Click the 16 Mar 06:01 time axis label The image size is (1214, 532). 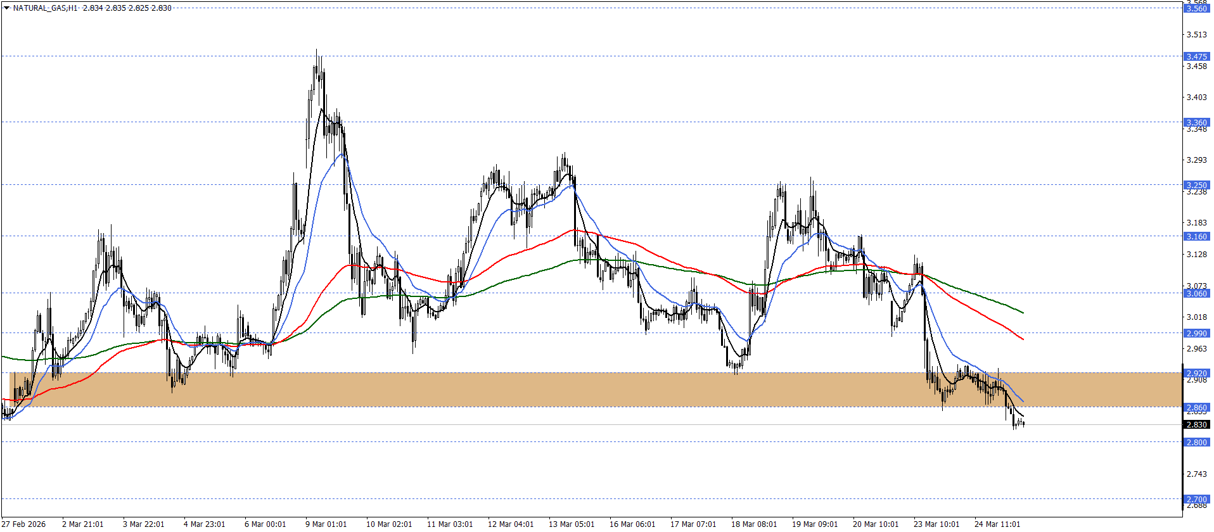632,524
